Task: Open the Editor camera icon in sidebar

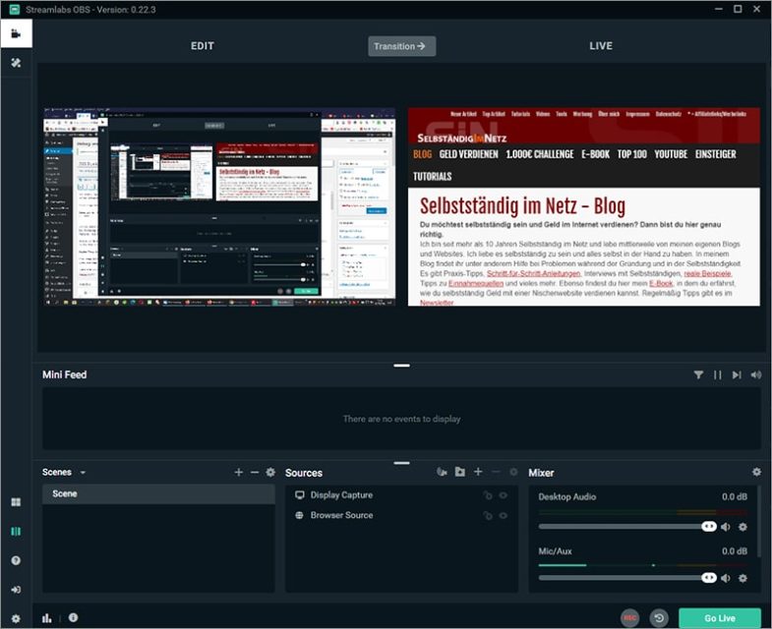Action: pos(16,33)
